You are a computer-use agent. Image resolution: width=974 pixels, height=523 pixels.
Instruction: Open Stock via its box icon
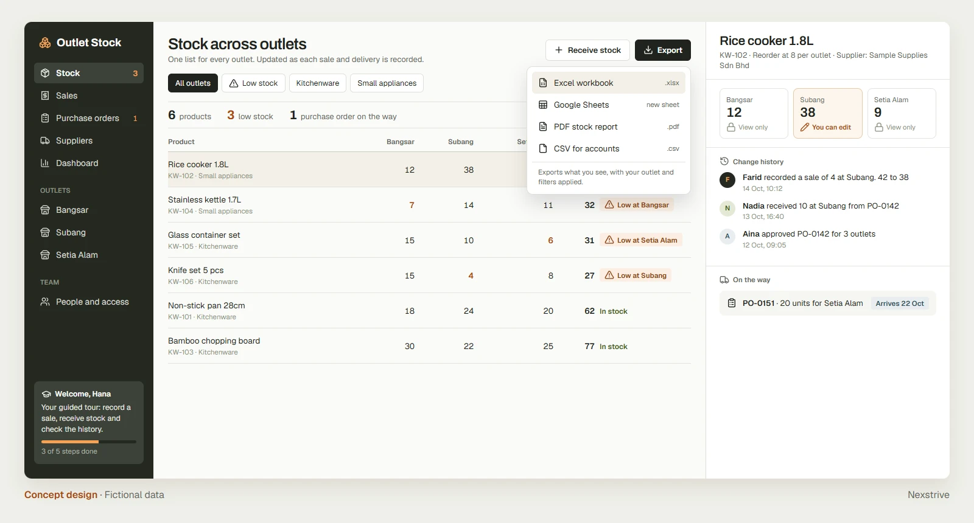click(x=45, y=73)
